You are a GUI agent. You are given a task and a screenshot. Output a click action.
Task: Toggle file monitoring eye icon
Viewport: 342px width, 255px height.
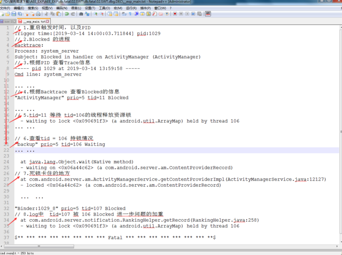tap(167, 14)
